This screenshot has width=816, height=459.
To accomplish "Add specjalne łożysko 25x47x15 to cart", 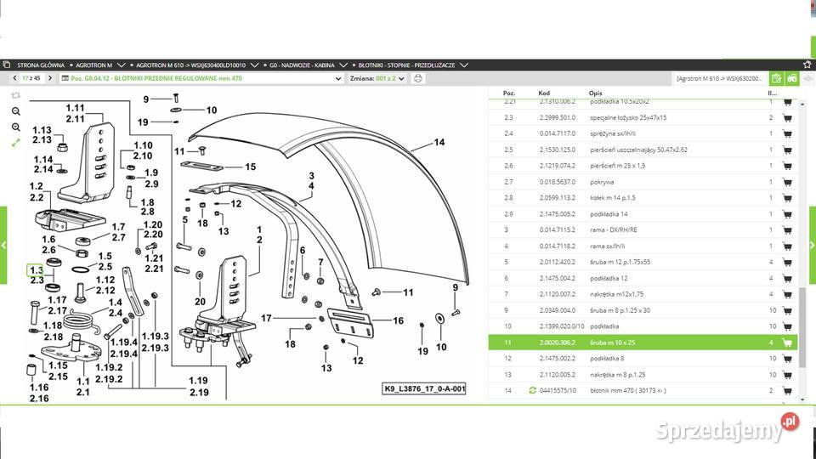I will point(787,117).
